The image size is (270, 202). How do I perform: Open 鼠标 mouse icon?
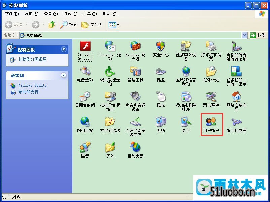(x=161, y=100)
